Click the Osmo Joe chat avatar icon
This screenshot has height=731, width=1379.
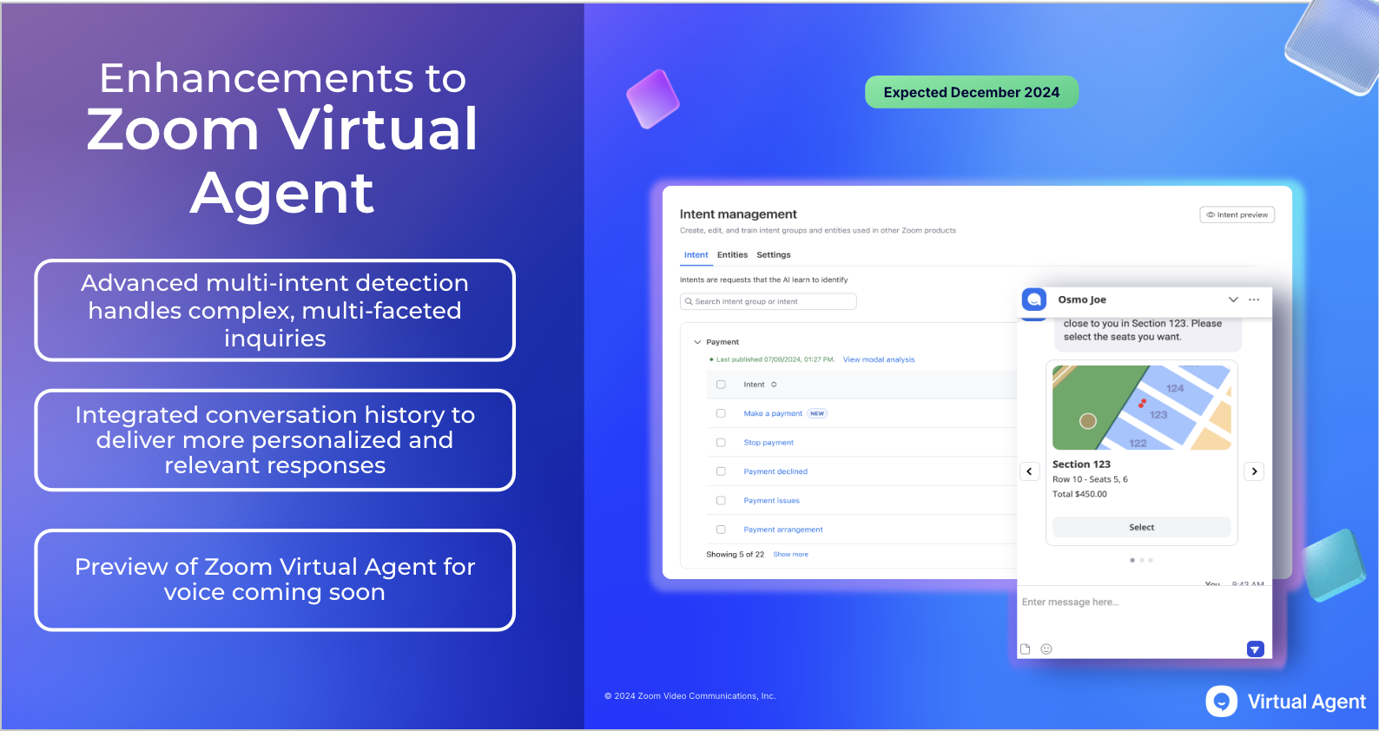[x=1034, y=300]
